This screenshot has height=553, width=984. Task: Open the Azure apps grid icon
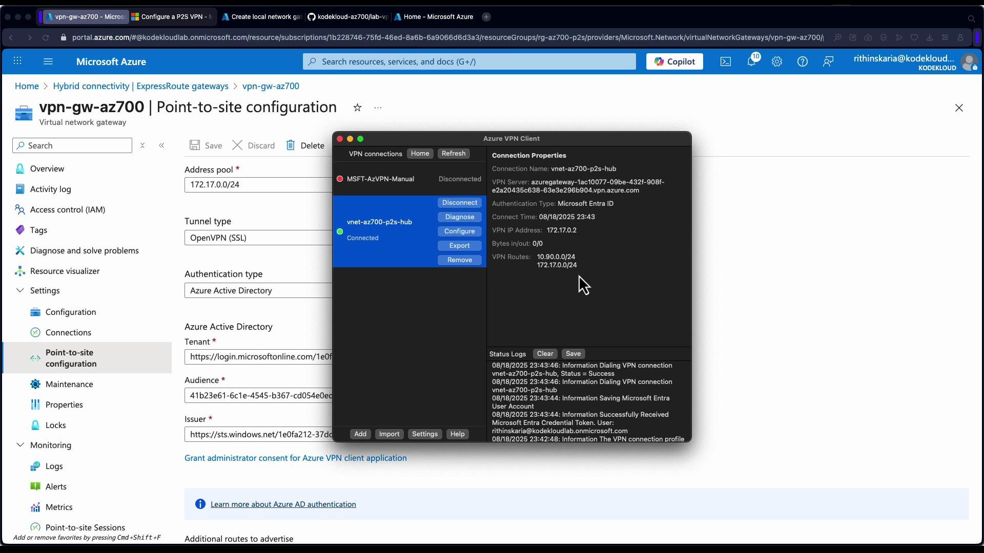click(x=17, y=61)
